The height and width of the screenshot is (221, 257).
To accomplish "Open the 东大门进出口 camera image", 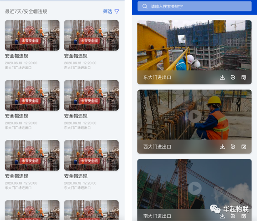I will 194,45.
